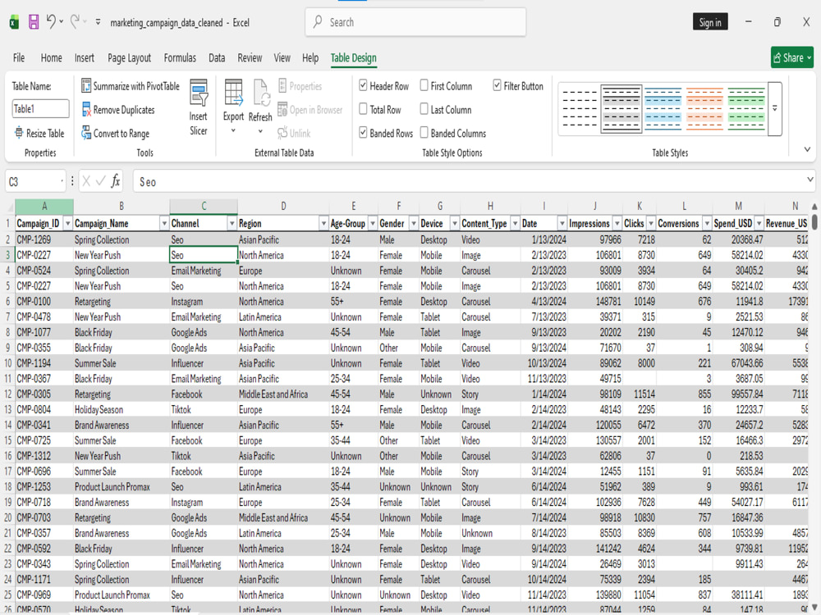Switch to the Review tab
This screenshot has width=821, height=615.
click(x=250, y=57)
